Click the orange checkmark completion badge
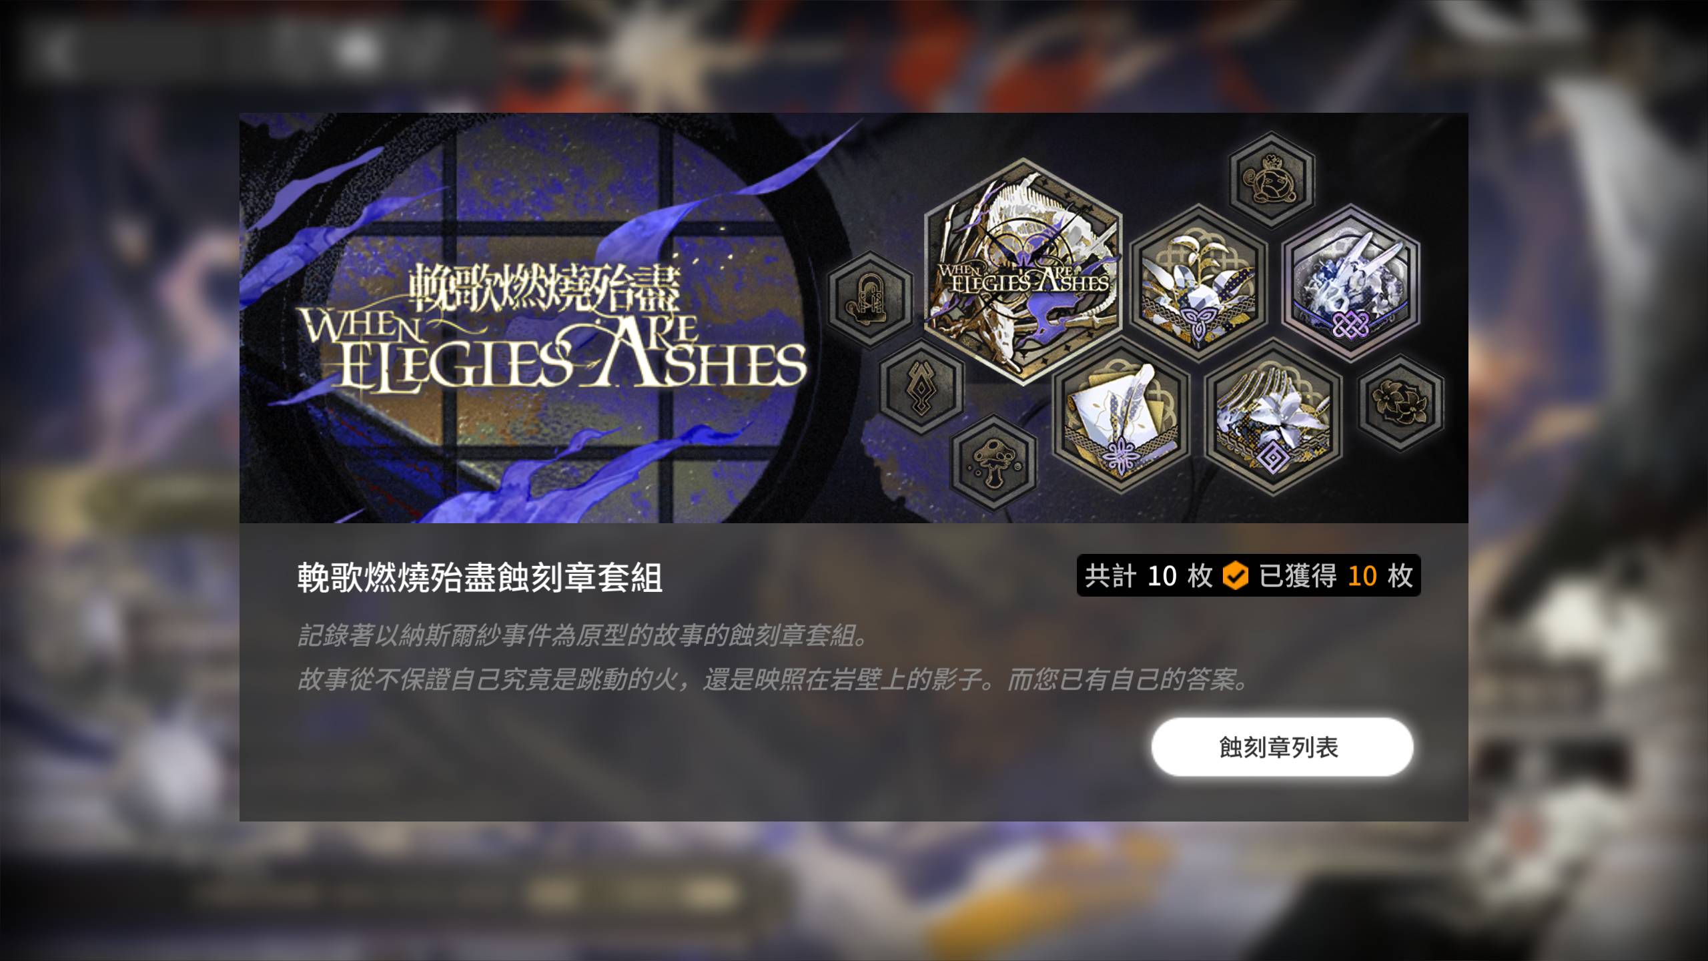This screenshot has height=961, width=1708. click(x=1235, y=575)
